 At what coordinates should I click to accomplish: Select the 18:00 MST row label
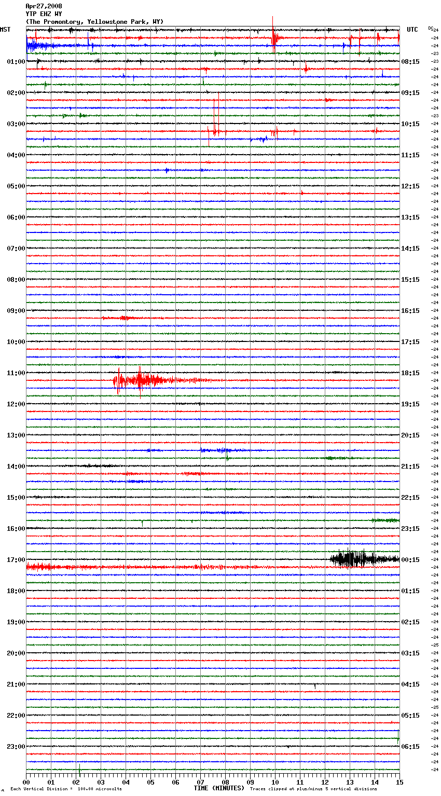16,591
